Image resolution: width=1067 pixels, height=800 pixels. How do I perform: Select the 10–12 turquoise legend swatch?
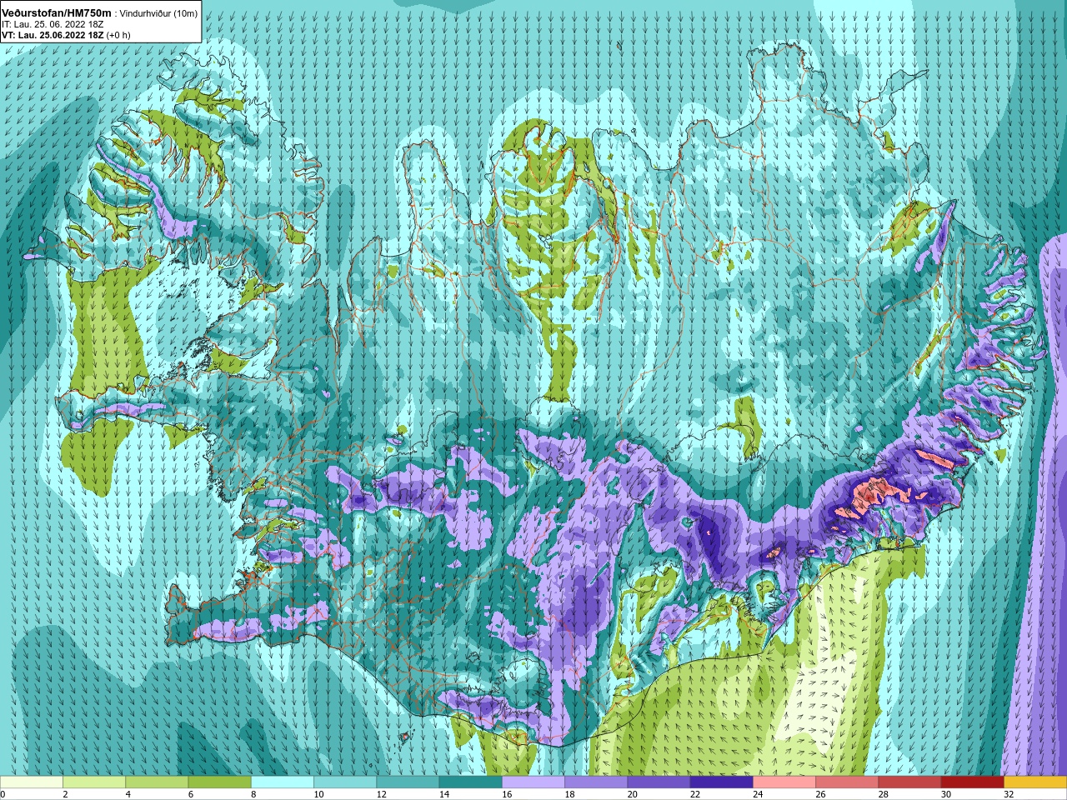pyautogui.click(x=345, y=782)
